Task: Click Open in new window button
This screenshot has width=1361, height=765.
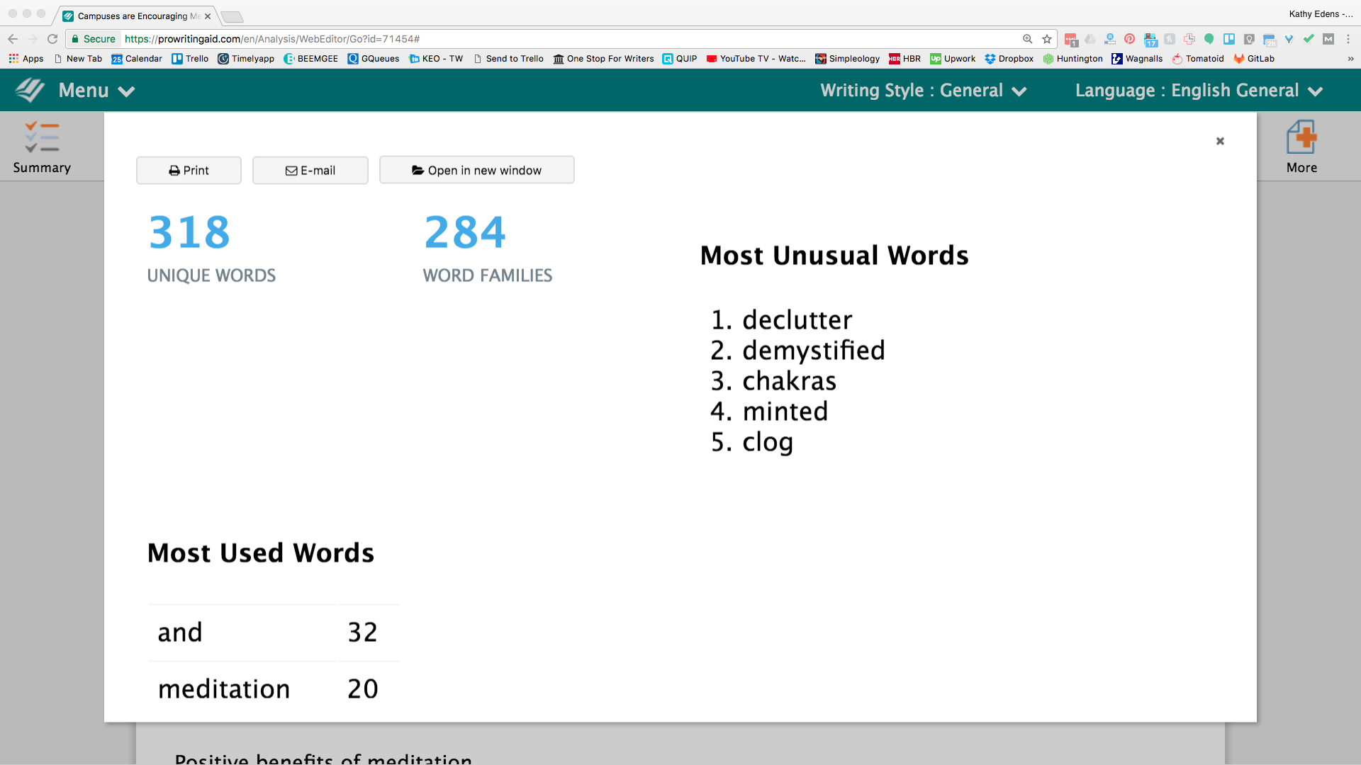Action: click(x=476, y=170)
